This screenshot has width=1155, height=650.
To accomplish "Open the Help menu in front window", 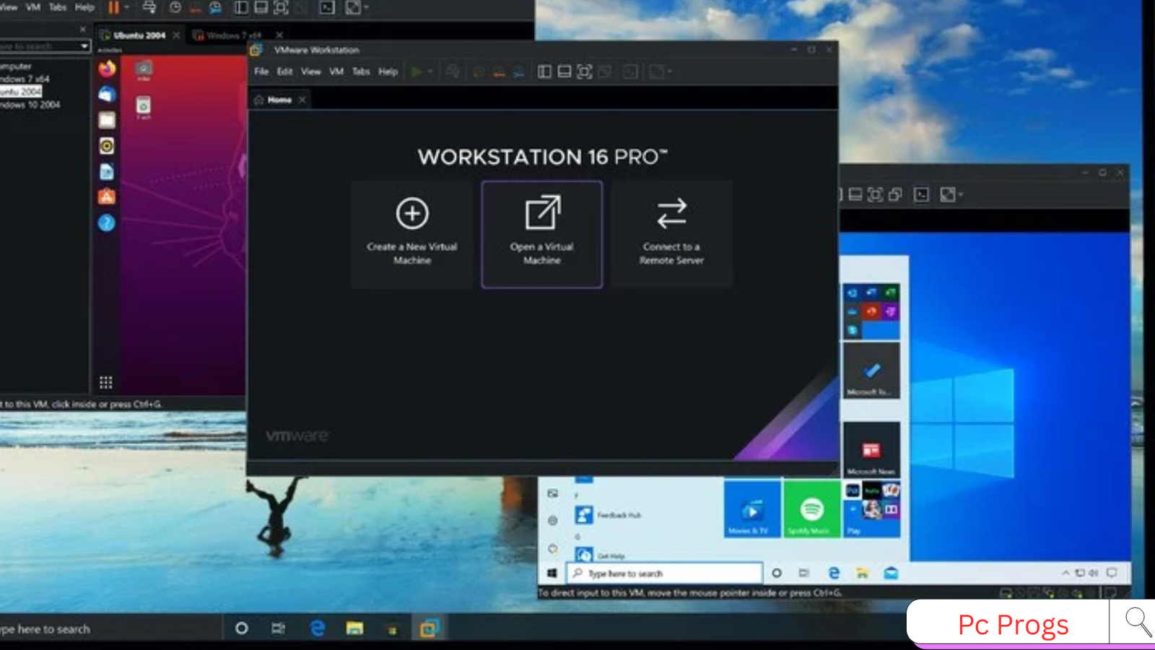I will [388, 71].
